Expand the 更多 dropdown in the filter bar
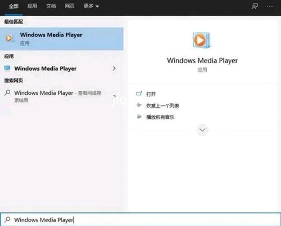The width and height of the screenshot is (281, 226). (x=91, y=6)
